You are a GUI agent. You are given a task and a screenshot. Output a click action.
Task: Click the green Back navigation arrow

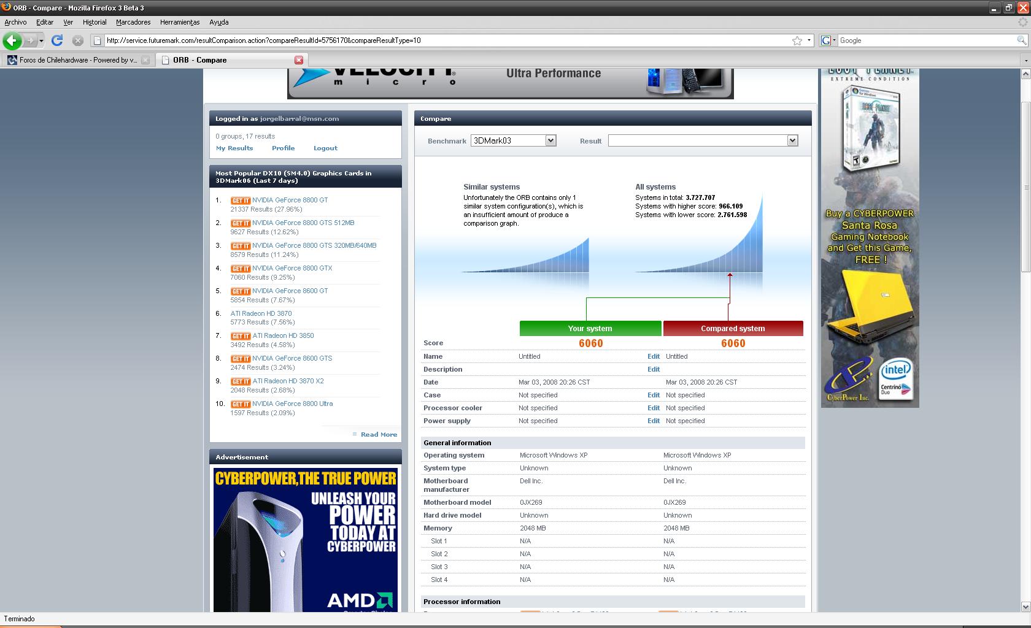12,40
